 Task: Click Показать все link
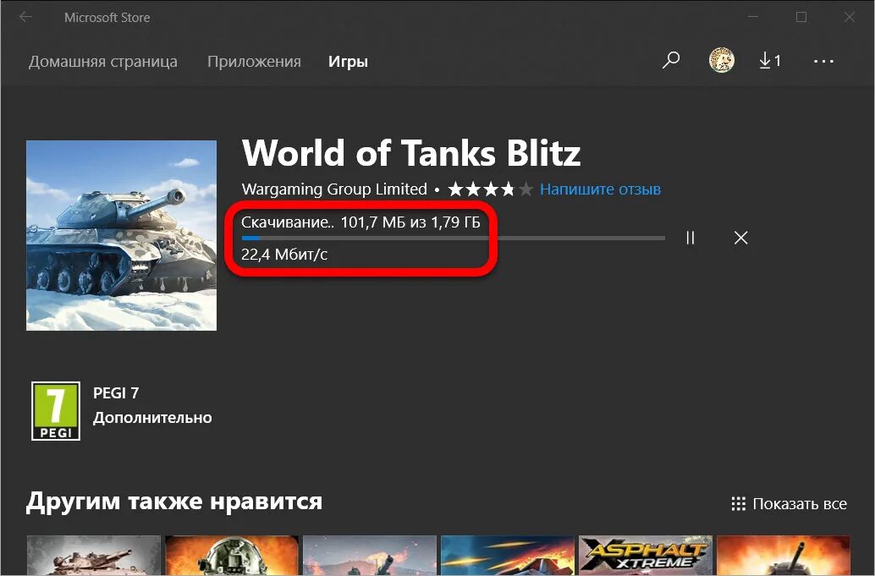800,503
